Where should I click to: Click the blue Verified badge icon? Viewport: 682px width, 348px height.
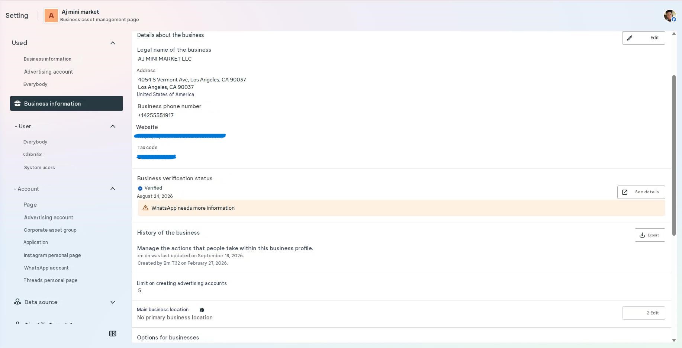point(140,188)
